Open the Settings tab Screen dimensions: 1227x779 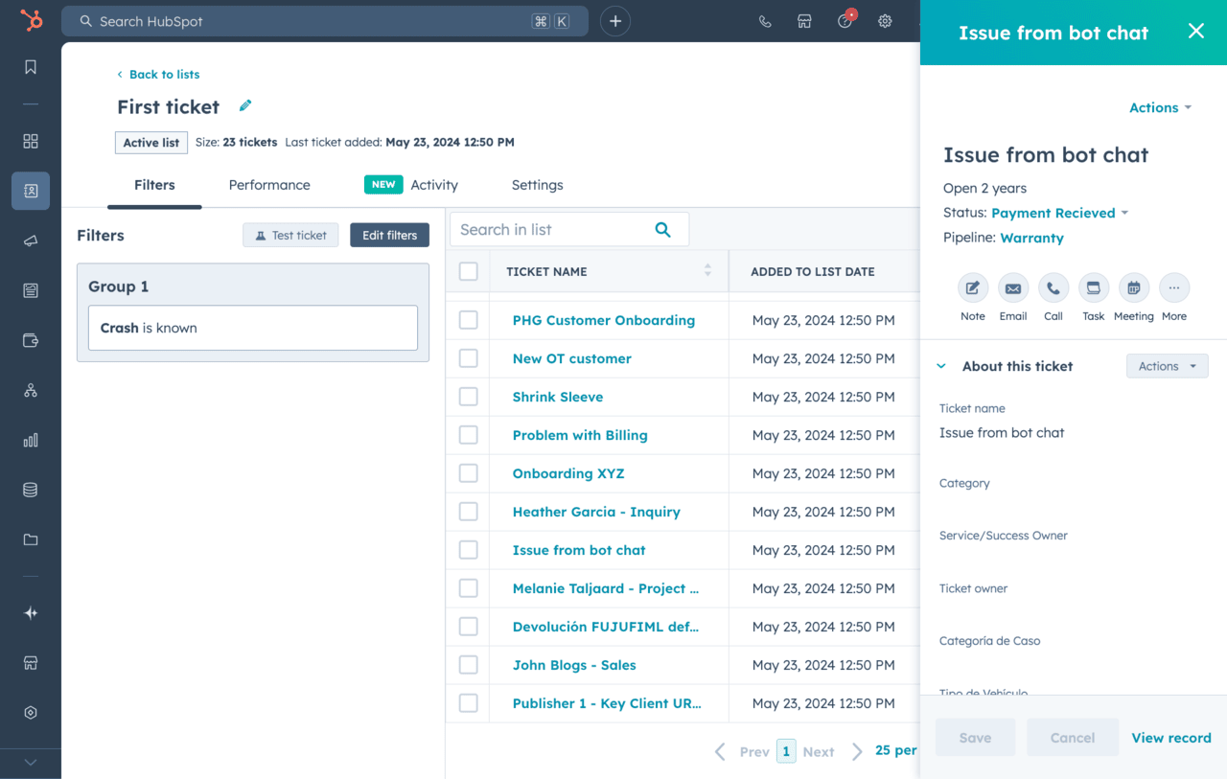click(537, 185)
